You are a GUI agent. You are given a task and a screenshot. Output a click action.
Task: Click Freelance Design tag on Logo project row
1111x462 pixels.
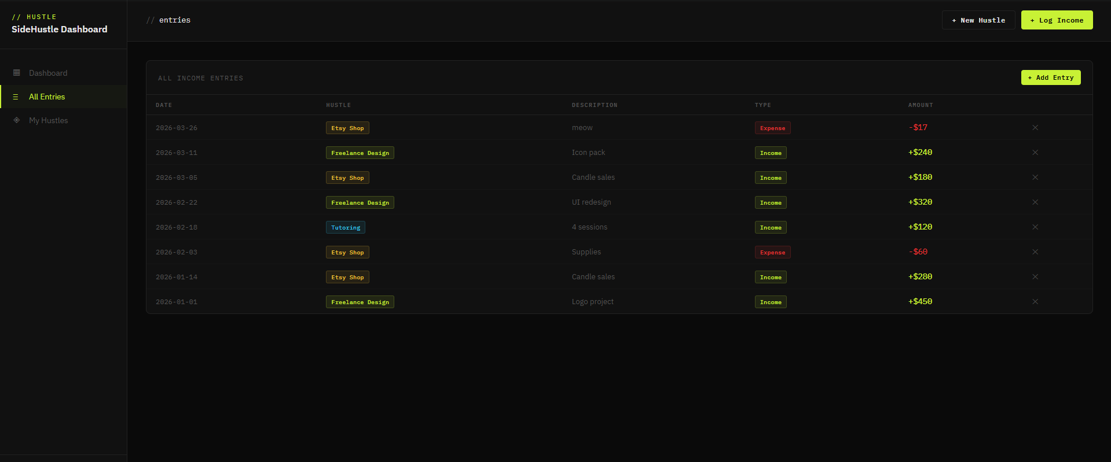pos(360,302)
